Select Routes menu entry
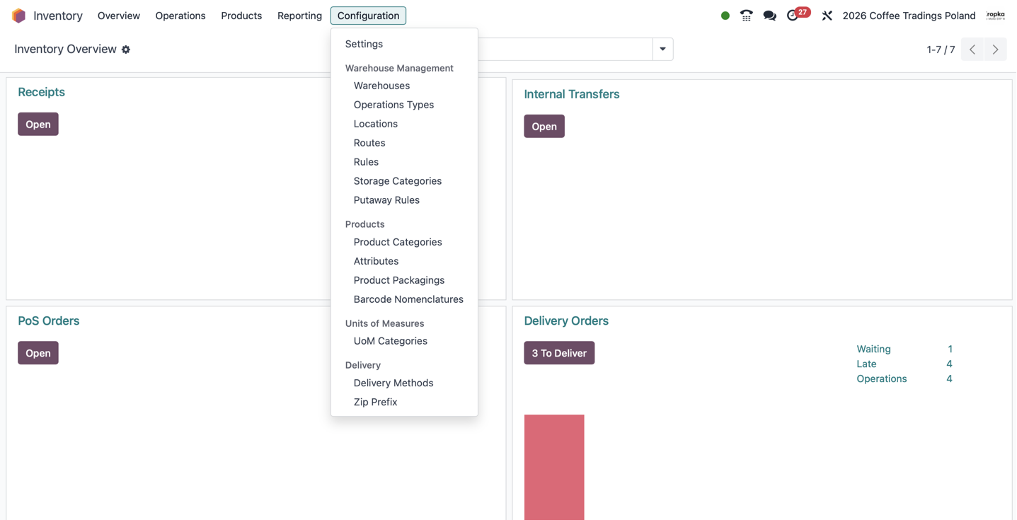This screenshot has height=520, width=1017. coord(404,143)
